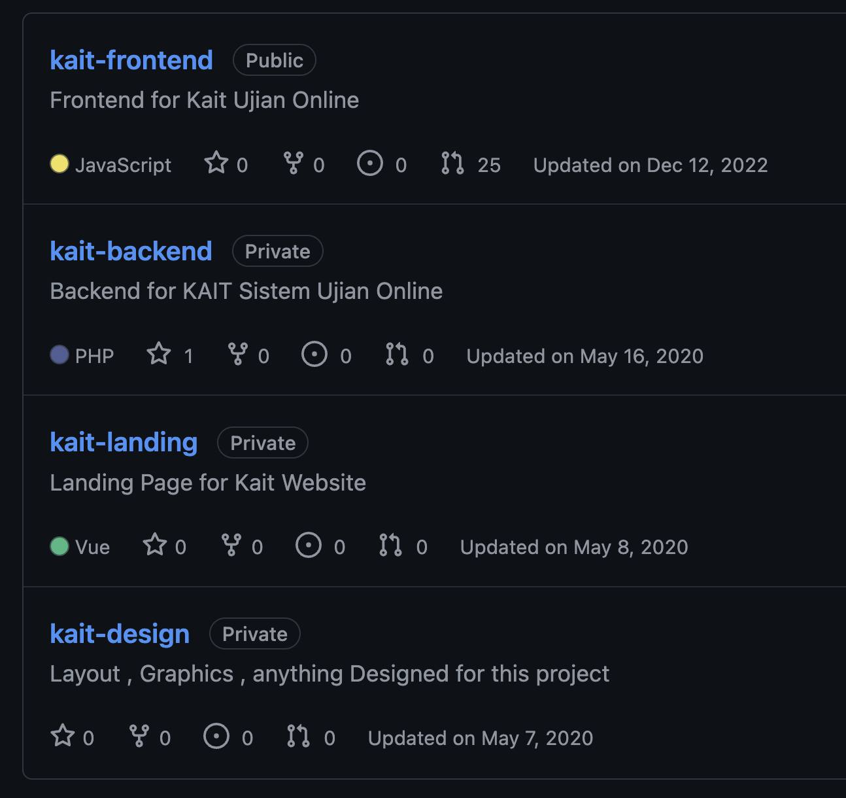The image size is (846, 798).
Task: Click the star icon for kait-frontend
Action: click(x=216, y=163)
